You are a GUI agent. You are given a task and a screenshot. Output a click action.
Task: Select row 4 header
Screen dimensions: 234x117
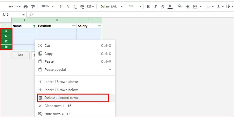pyautogui.click(x=6, y=31)
